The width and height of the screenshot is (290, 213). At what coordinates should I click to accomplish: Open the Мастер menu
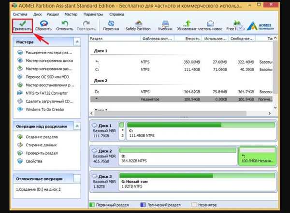click(71, 14)
